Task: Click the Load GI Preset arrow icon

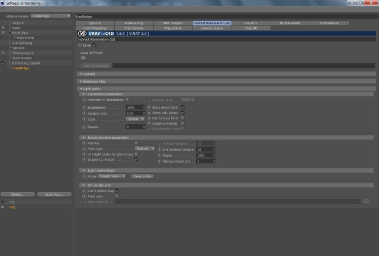Action: [83, 58]
